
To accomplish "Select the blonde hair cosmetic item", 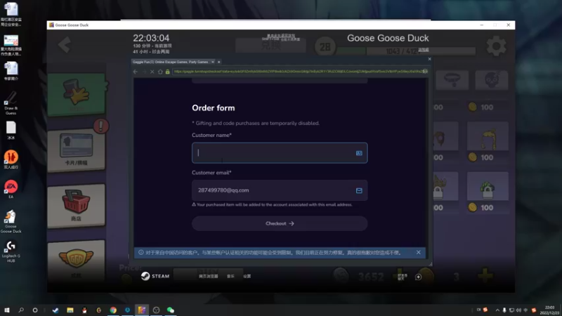I will (488, 136).
